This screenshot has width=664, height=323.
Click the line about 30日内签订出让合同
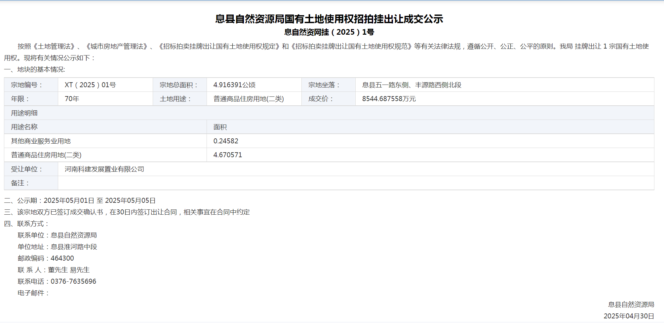(x=127, y=212)
